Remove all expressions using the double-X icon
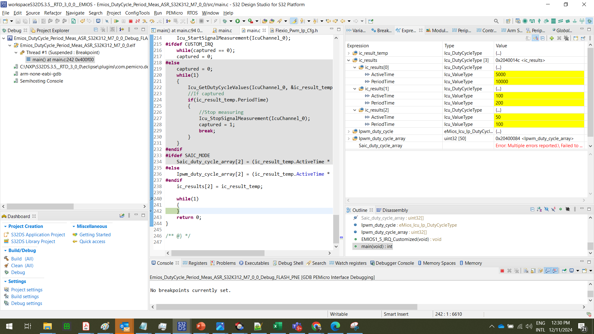Viewport: 594px width, 334px height. point(566,38)
